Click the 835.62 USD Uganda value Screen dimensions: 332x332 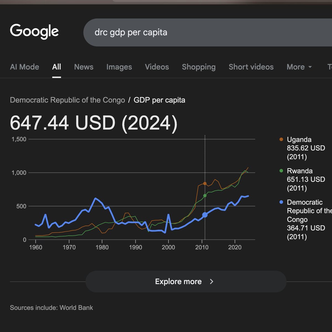click(306, 148)
